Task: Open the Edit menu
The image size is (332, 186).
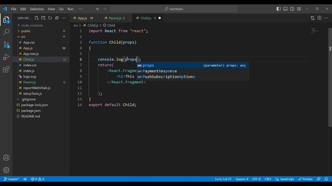Action: [x=23, y=9]
